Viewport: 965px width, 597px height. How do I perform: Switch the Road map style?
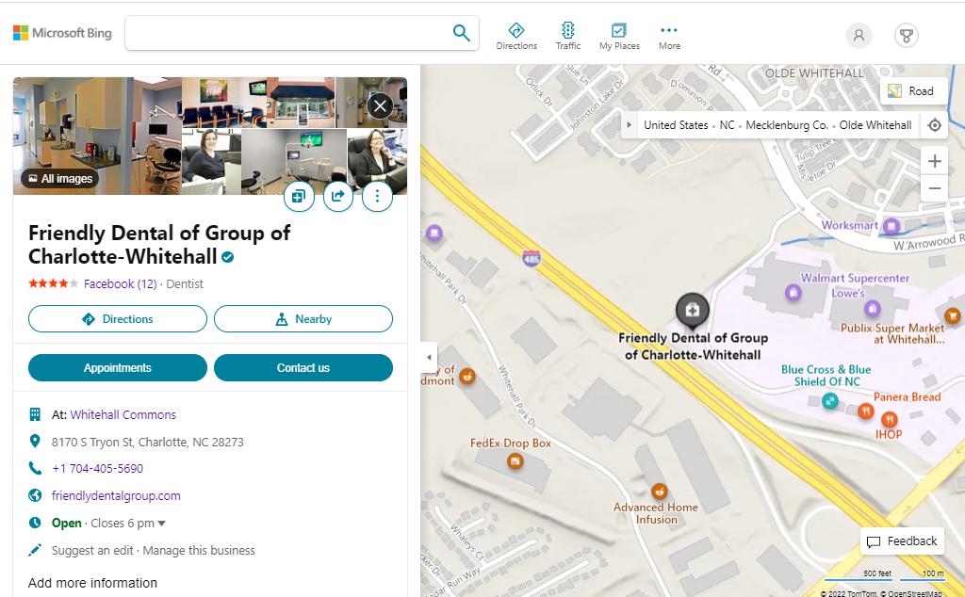click(912, 91)
